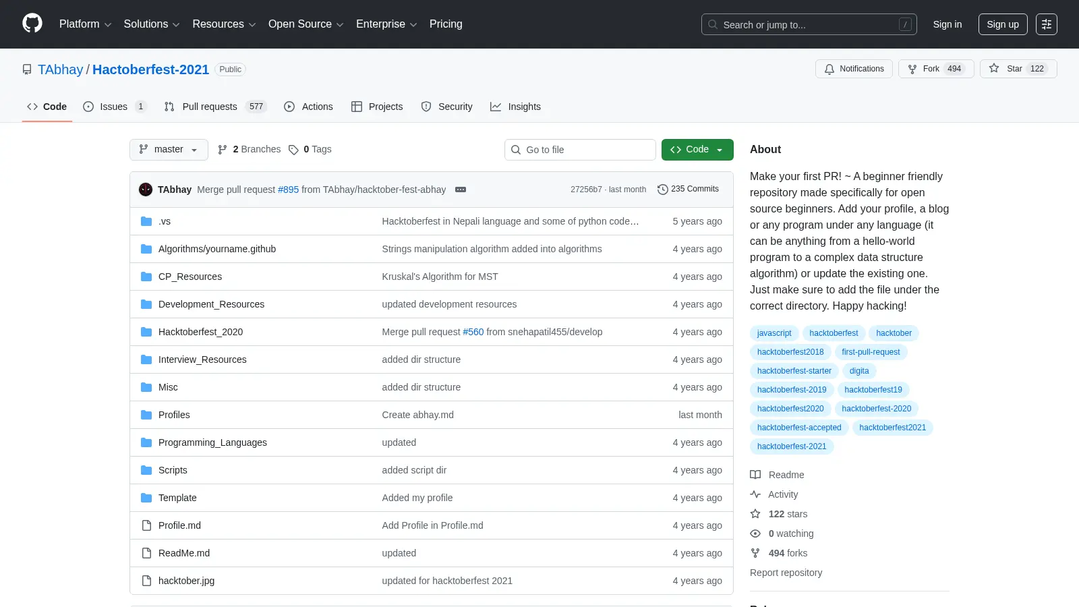Switch to the Actions tab

309,107
